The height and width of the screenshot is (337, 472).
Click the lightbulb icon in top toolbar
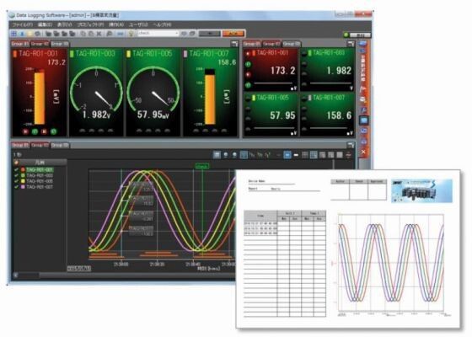pos(131,34)
